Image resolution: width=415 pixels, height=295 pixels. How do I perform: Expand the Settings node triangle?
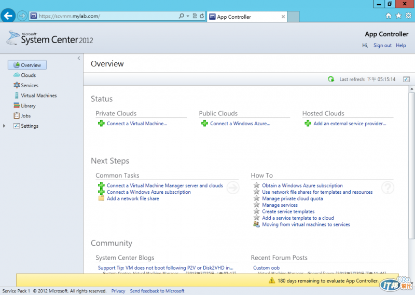(4, 126)
